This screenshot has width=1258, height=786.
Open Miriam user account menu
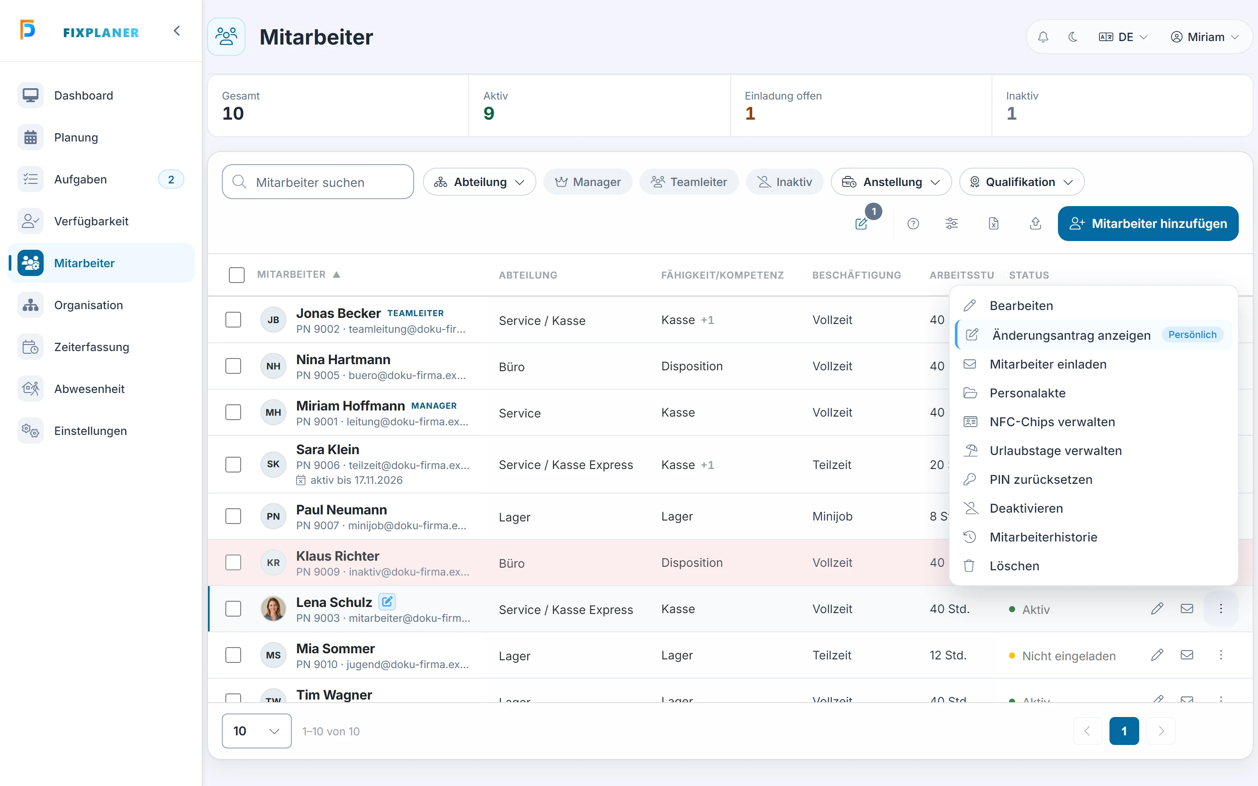[1205, 37]
